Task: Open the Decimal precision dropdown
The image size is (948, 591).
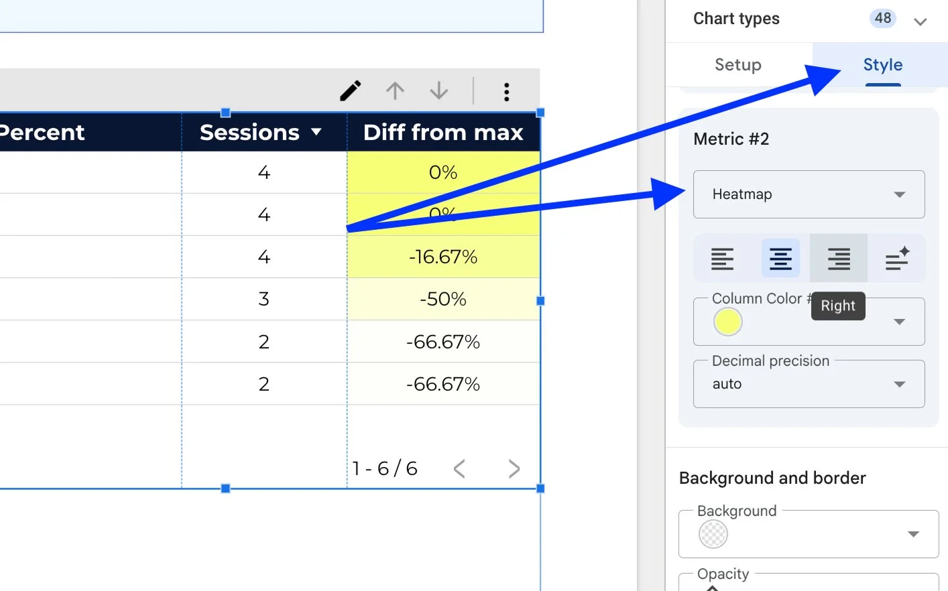Action: click(809, 384)
